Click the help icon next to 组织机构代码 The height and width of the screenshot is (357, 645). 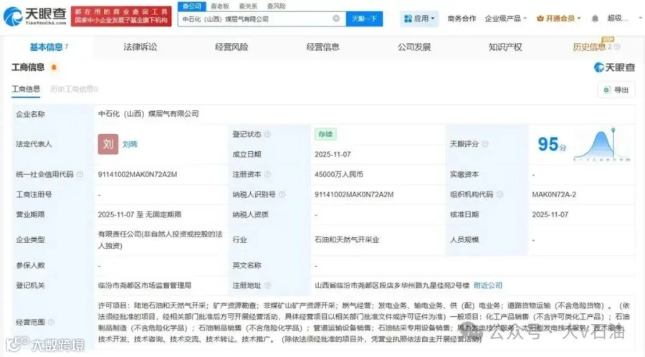pos(500,194)
